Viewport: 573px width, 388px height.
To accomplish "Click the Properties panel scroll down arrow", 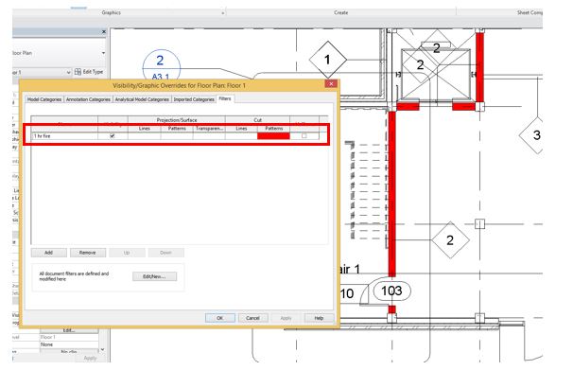I will coord(103,349).
